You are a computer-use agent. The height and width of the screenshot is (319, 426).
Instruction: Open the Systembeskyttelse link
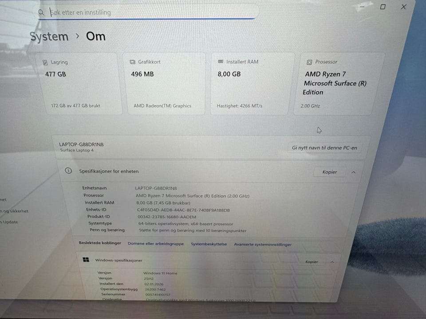(x=209, y=244)
